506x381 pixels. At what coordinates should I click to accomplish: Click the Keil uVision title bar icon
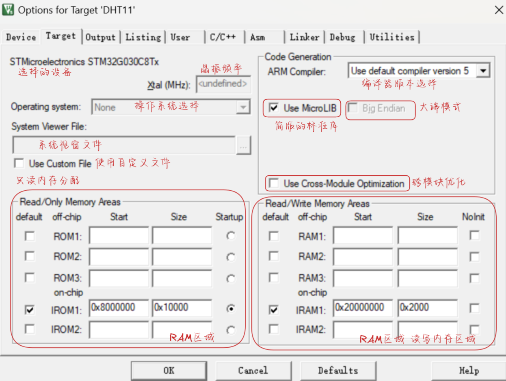pos(8,10)
